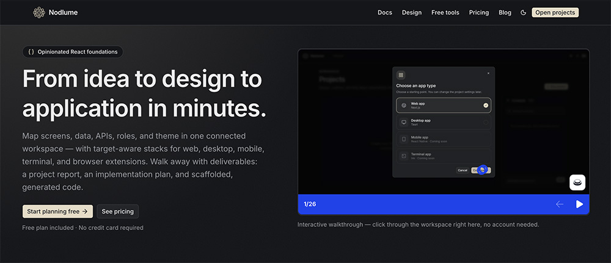
Task: Click the Desktop app monitor icon
Action: 404,122
